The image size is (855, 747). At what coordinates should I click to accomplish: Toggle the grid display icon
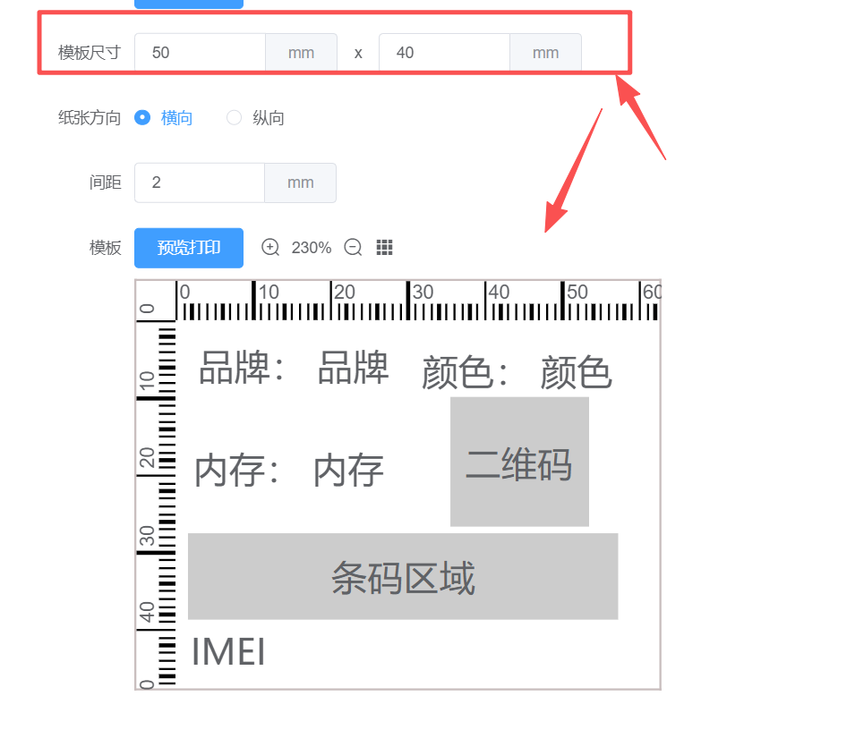385,248
